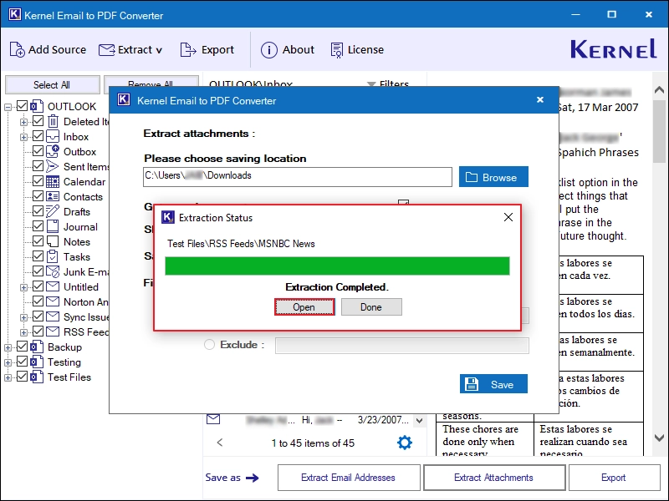Expand the Deleted Items folder node
Viewport: 669px width, 501px height.
coord(23,122)
